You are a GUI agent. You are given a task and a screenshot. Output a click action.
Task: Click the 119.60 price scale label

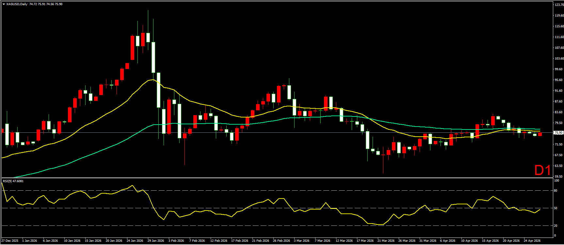[559, 16]
